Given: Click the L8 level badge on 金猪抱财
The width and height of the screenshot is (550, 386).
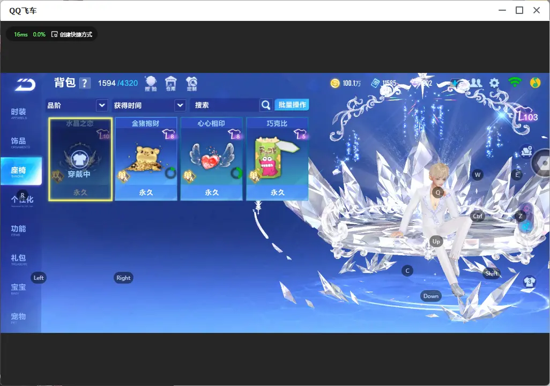Looking at the screenshot, I should pyautogui.click(x=169, y=134).
